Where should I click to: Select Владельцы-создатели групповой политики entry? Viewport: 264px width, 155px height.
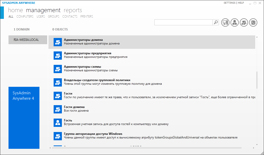[x=152, y=82]
